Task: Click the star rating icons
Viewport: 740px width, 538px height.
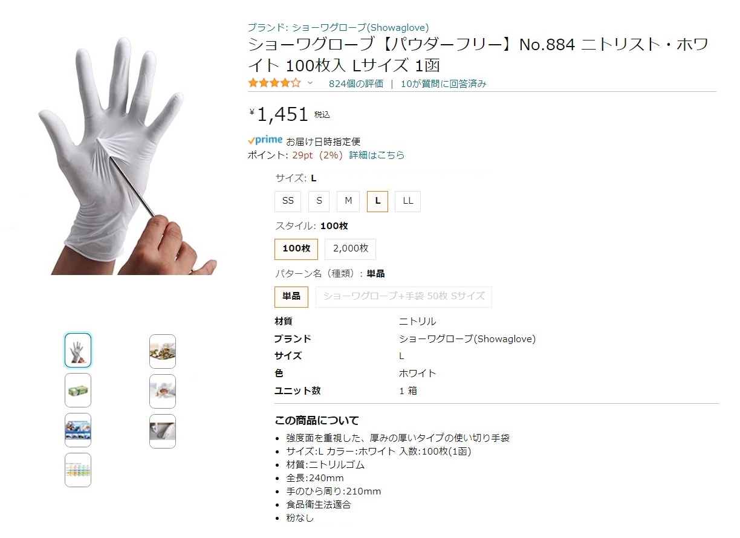Action: click(x=274, y=83)
